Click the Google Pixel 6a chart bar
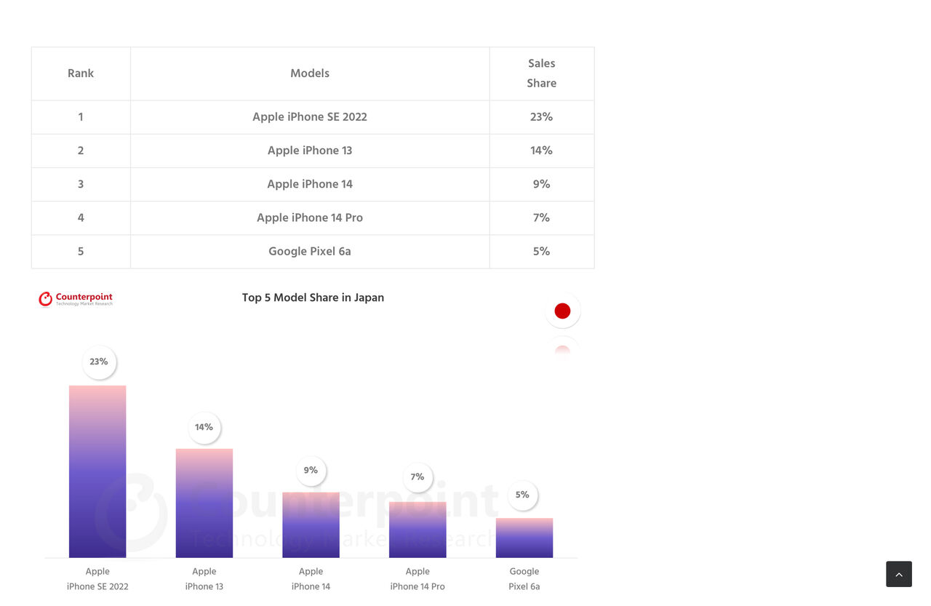This screenshot has width=931, height=606. coord(524,538)
